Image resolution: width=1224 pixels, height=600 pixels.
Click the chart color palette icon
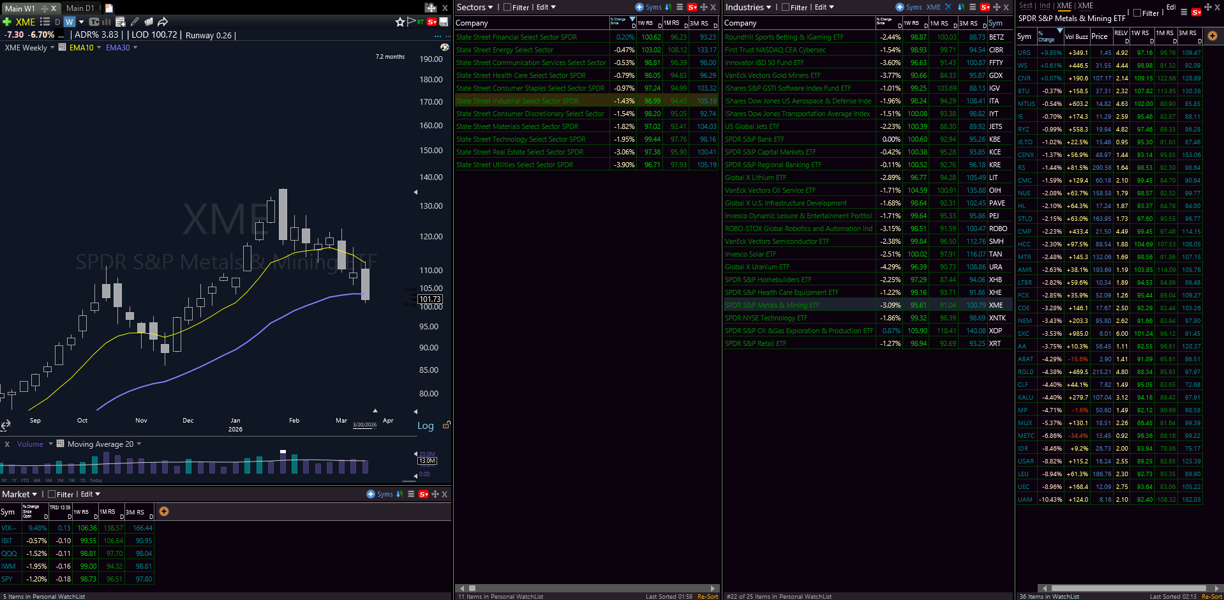(445, 47)
